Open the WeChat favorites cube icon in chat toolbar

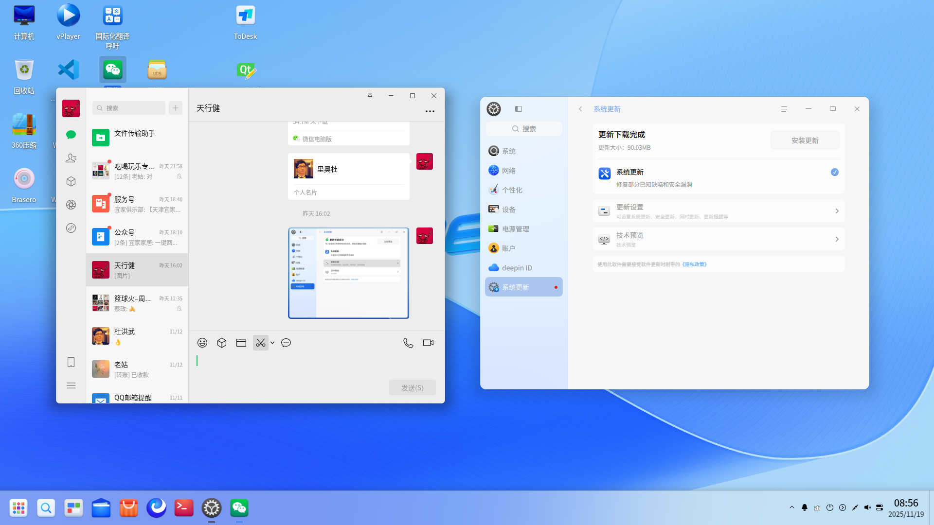click(222, 343)
